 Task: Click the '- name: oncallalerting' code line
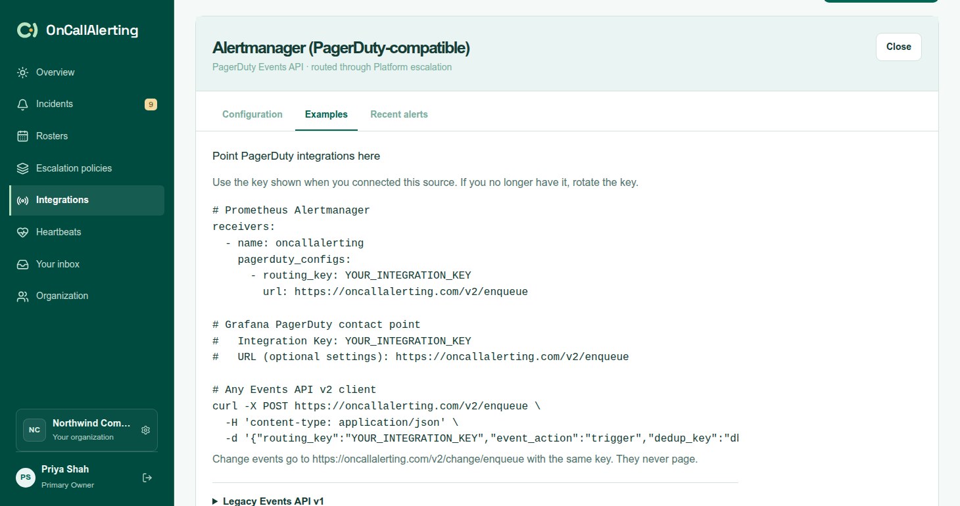[294, 243]
